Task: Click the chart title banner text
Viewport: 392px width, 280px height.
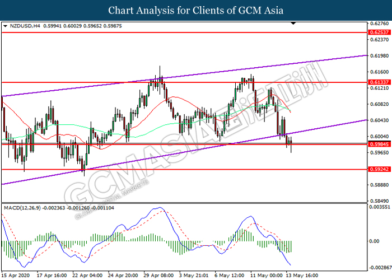Action: (195, 10)
